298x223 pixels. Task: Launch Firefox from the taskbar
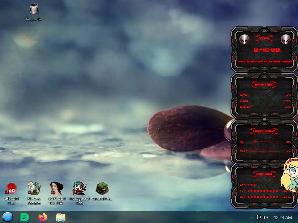pos(43,217)
